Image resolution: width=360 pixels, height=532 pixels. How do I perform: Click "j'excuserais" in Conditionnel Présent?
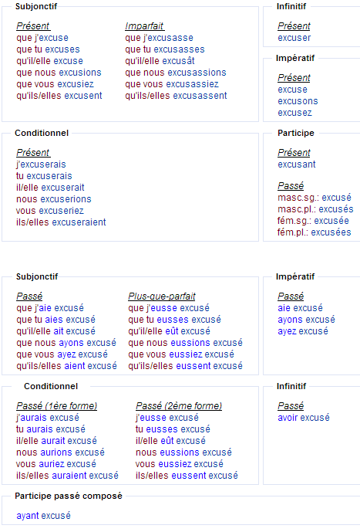(41, 164)
